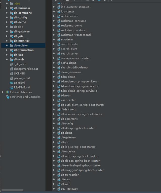The width and height of the screenshot is (161, 193).
Task: Select zlt-ribbon-spring-boot-starter module
Action: (x=80, y=161)
